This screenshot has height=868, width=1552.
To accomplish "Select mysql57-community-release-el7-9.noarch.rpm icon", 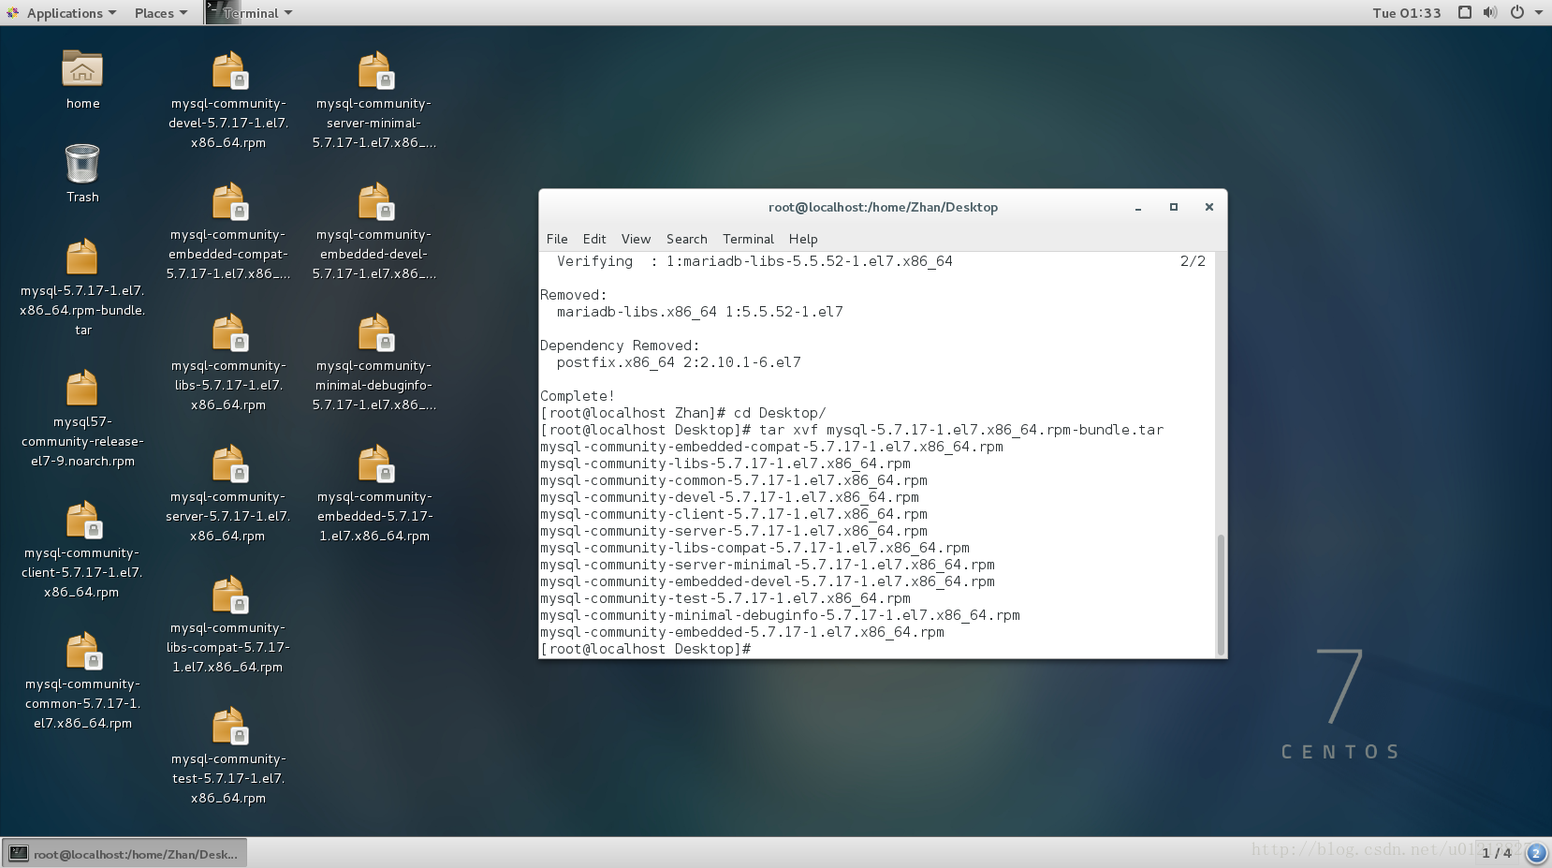I will click(x=82, y=389).
